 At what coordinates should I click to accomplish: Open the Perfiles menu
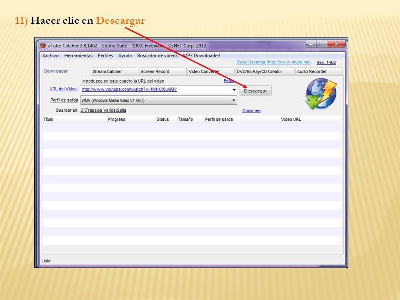105,55
